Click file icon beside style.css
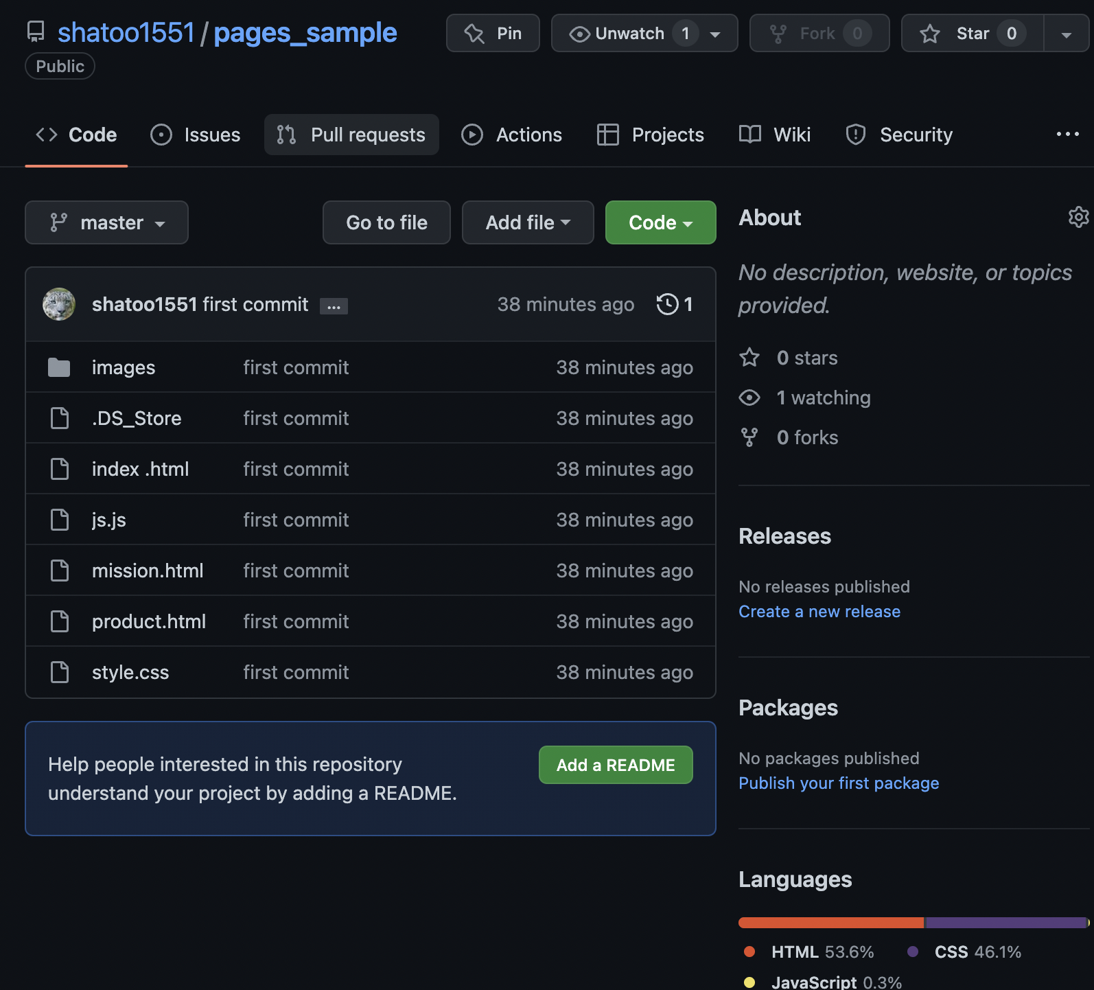Screen dimensions: 1094x990 (60, 672)
